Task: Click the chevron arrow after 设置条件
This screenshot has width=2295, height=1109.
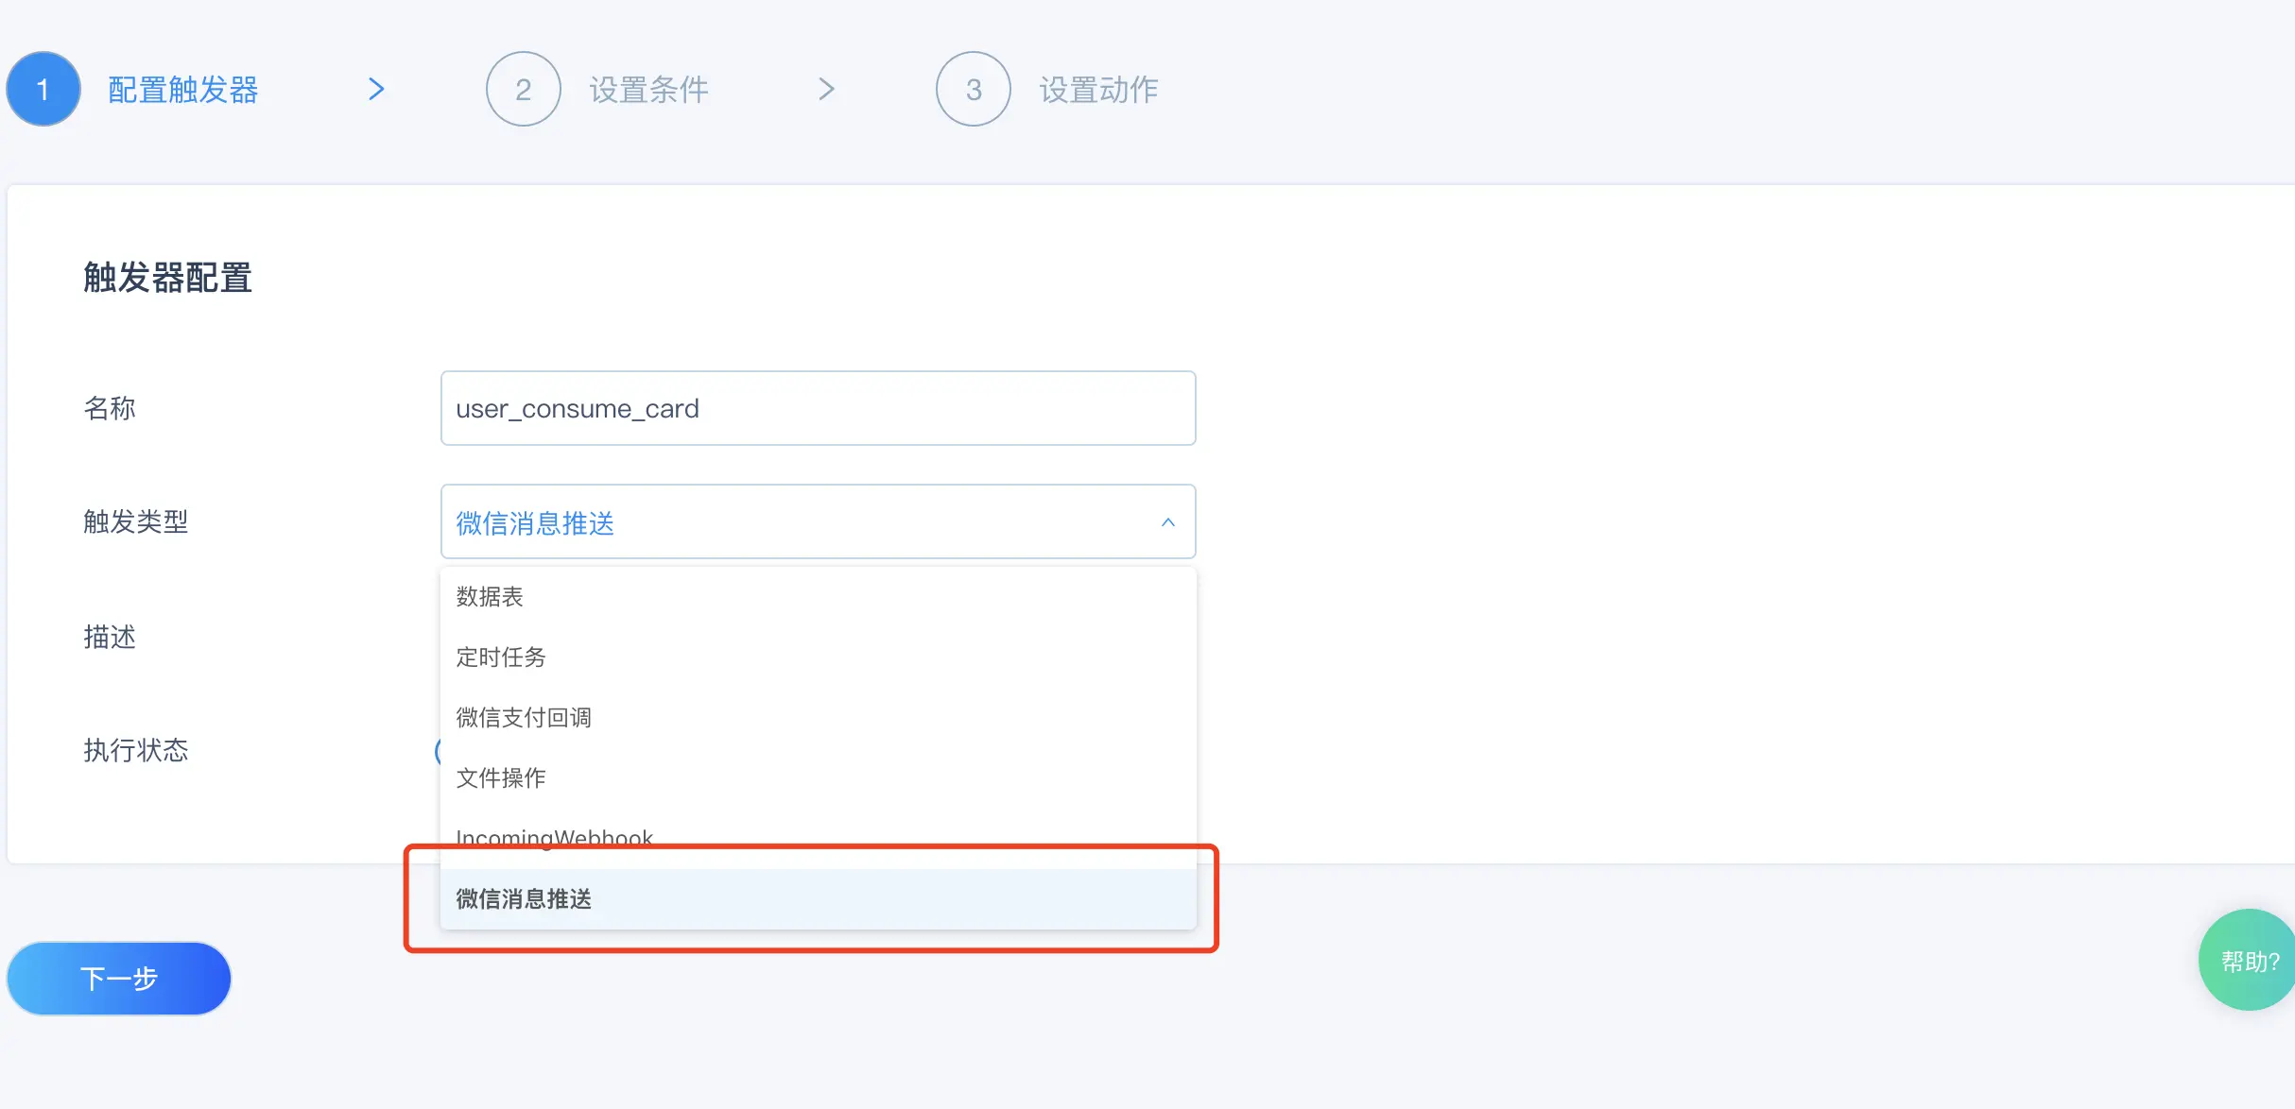Action: click(826, 89)
